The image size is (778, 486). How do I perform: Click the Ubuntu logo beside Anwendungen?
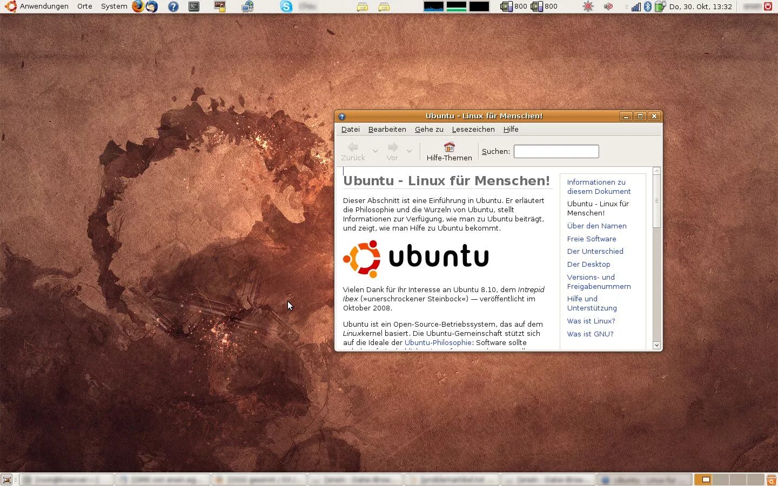click(x=10, y=6)
